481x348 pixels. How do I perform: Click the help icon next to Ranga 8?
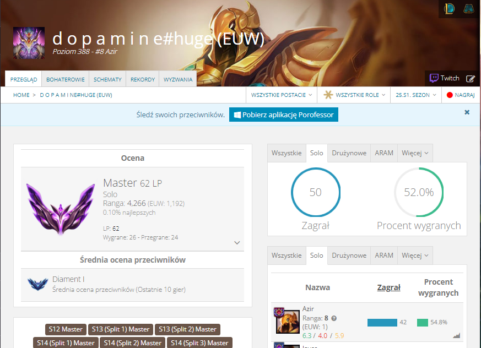[x=334, y=318]
